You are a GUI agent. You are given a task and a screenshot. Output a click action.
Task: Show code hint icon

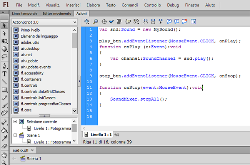click(128, 22)
